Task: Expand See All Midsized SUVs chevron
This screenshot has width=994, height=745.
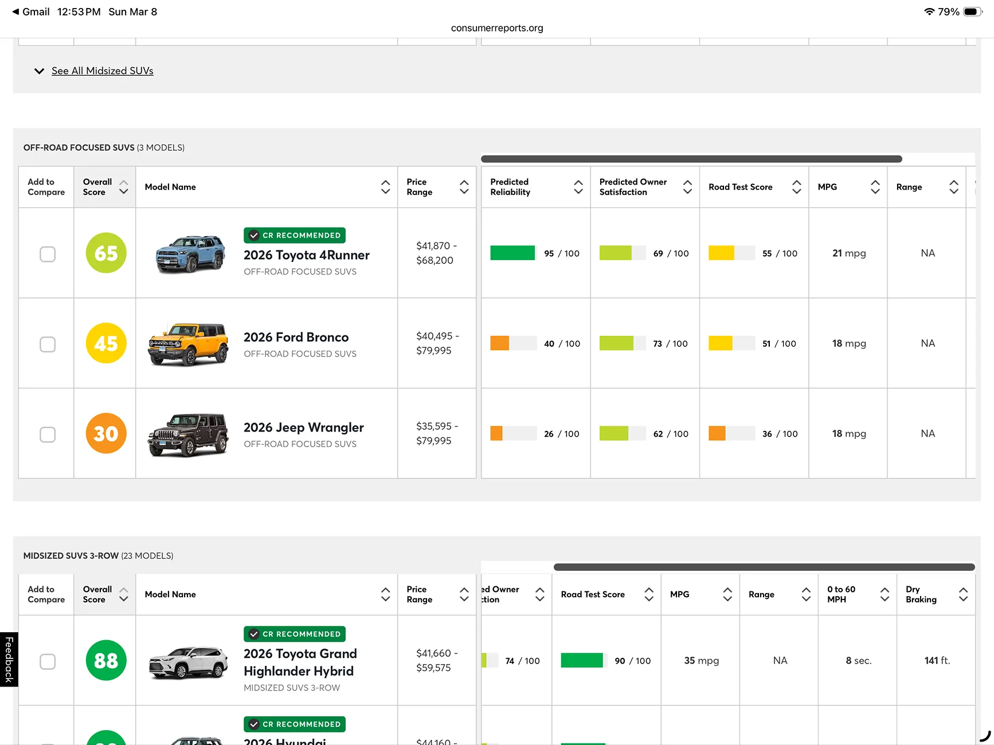Action: [x=39, y=71]
